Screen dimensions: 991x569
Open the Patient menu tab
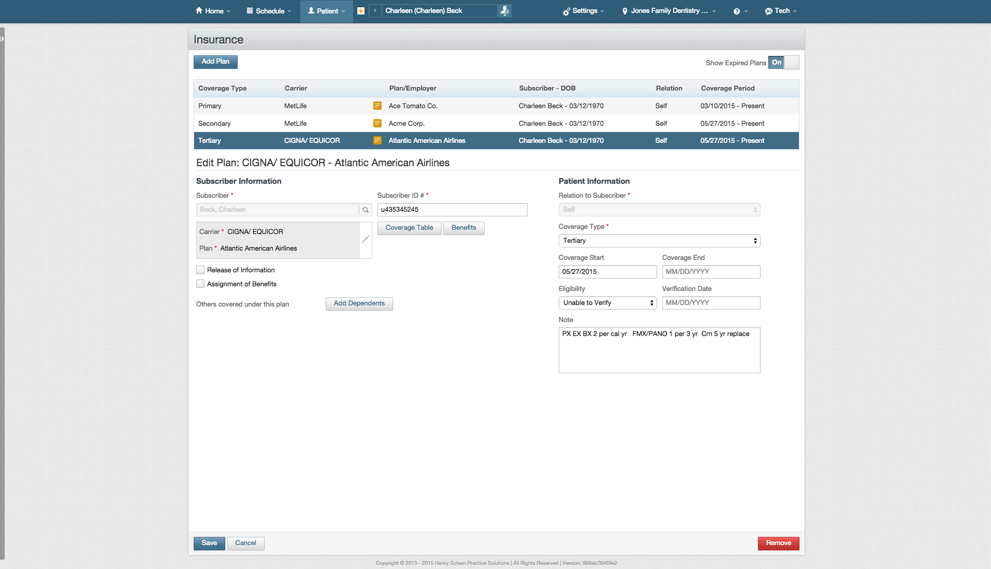pos(326,11)
